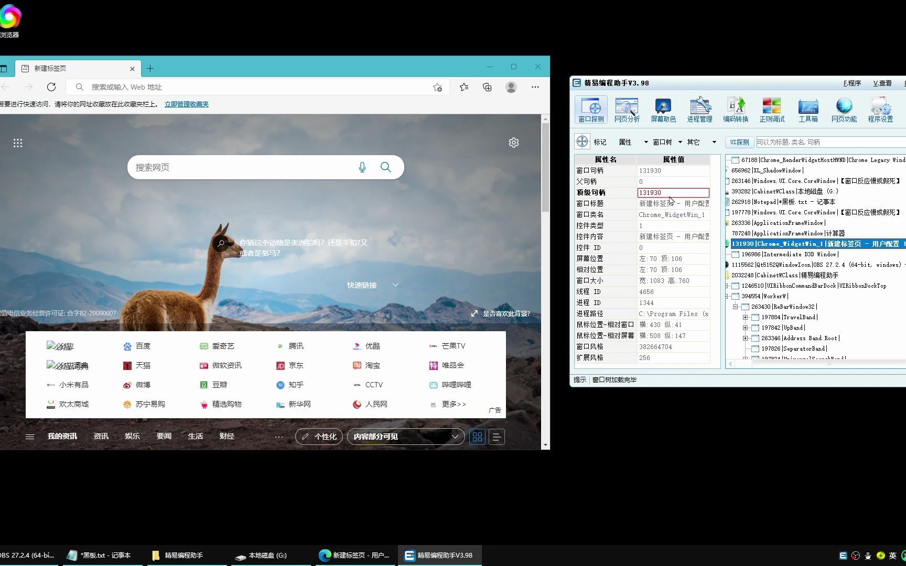Open the F.程序 menu

852,83
